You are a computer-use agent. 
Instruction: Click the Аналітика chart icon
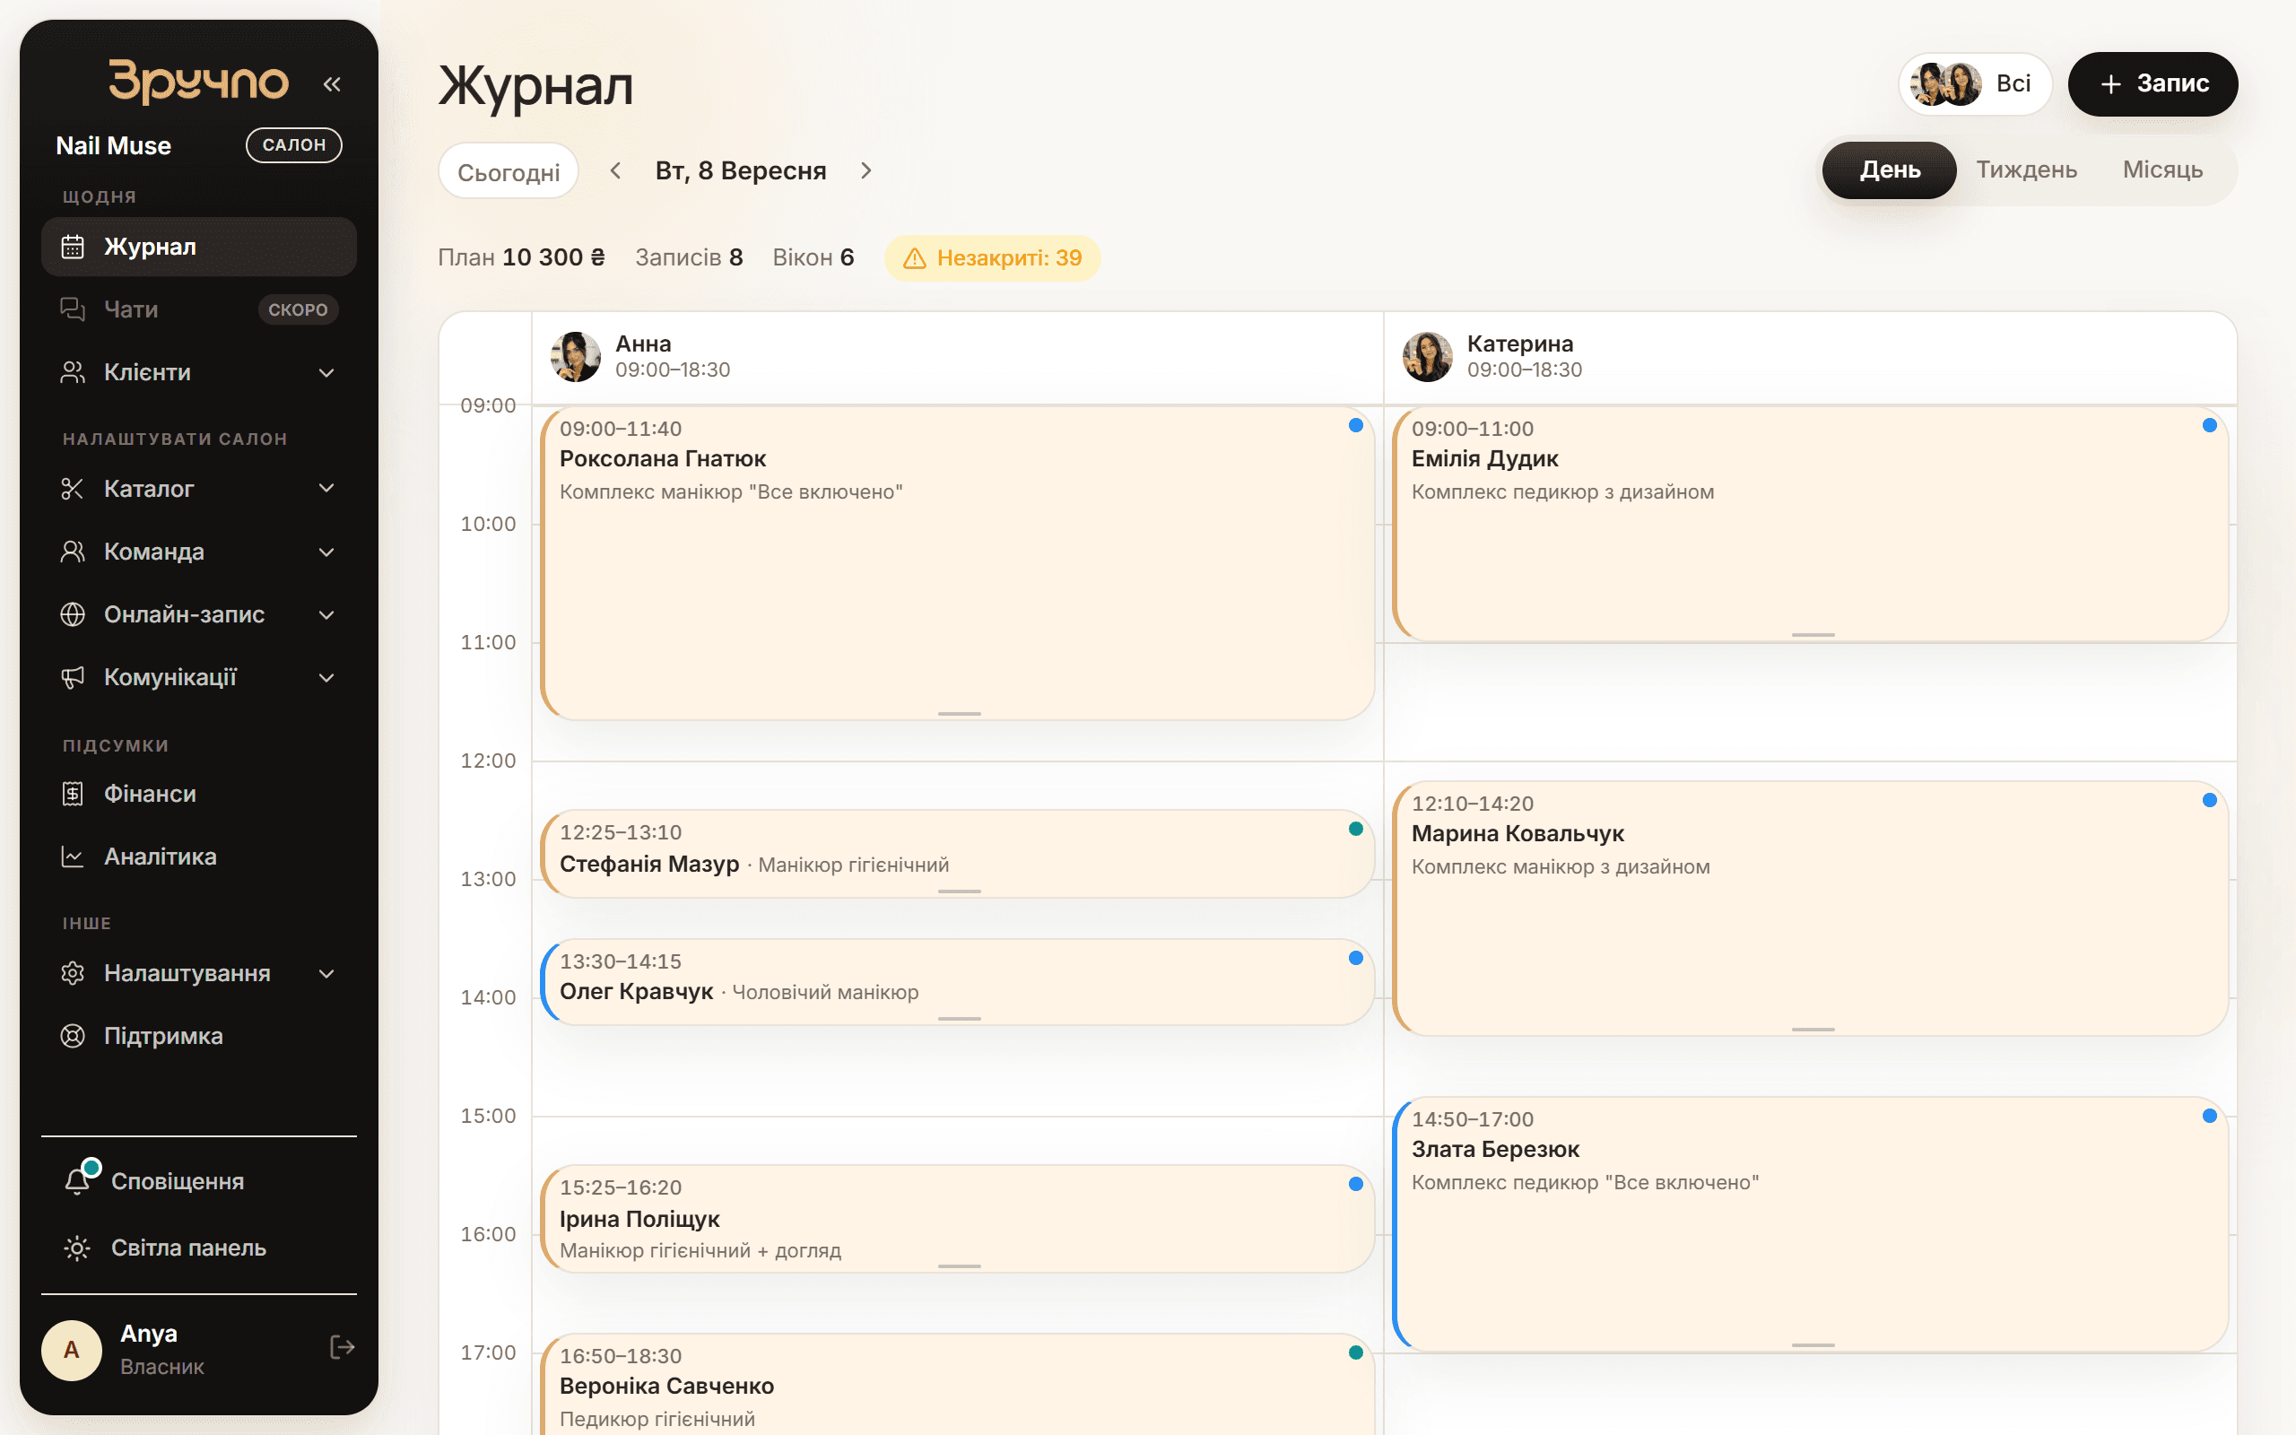point(73,856)
